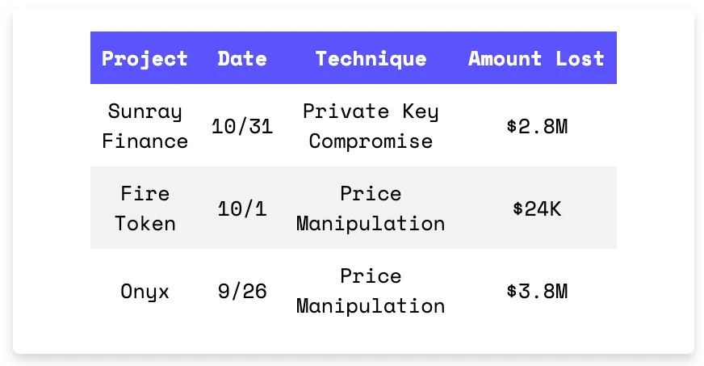The width and height of the screenshot is (704, 366).
Task: Click the word Lost in header
Action: tap(580, 59)
